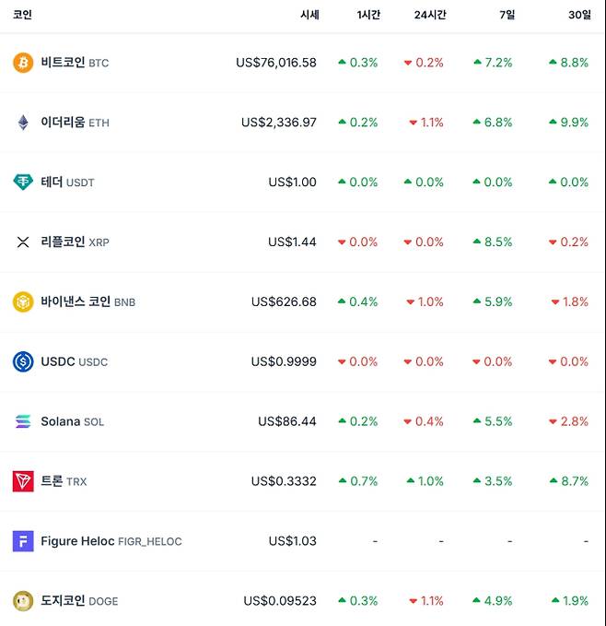Screen dimensions: 606x626
Task: Click the Dogecoin logo icon
Action: [23, 601]
